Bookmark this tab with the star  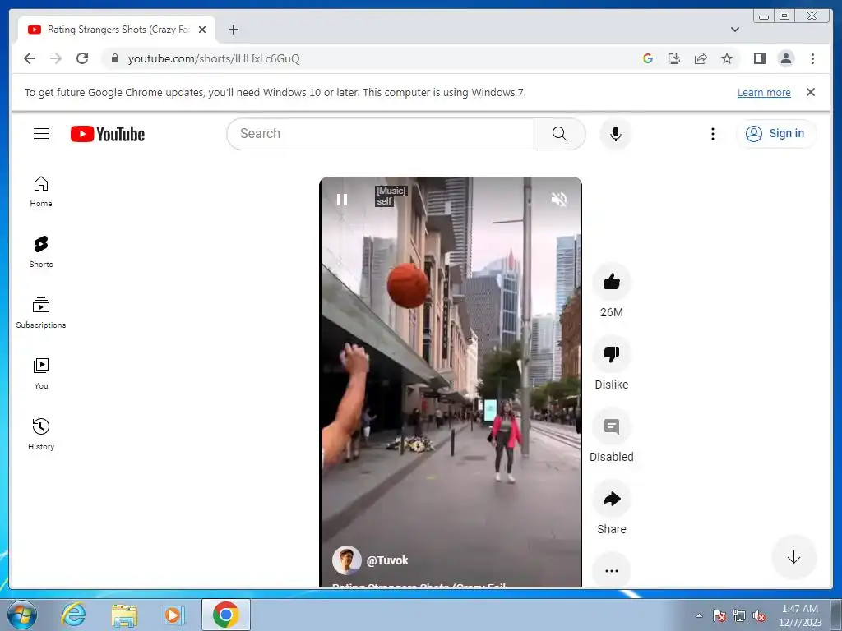(x=727, y=58)
